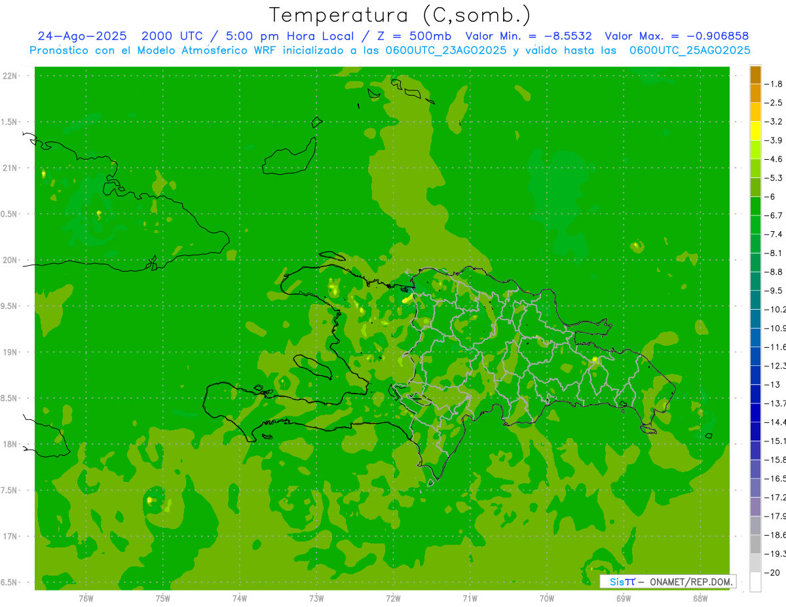Click the 74W longitude label
The height and width of the screenshot is (607, 786).
[x=240, y=598]
